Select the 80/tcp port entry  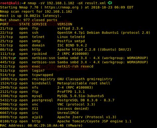point(7,50)
